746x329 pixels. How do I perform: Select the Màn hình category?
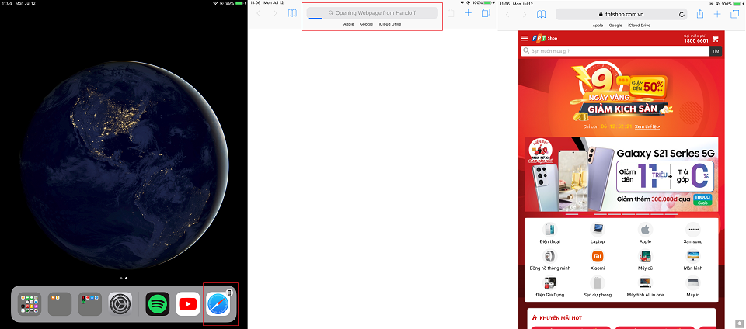693,260
